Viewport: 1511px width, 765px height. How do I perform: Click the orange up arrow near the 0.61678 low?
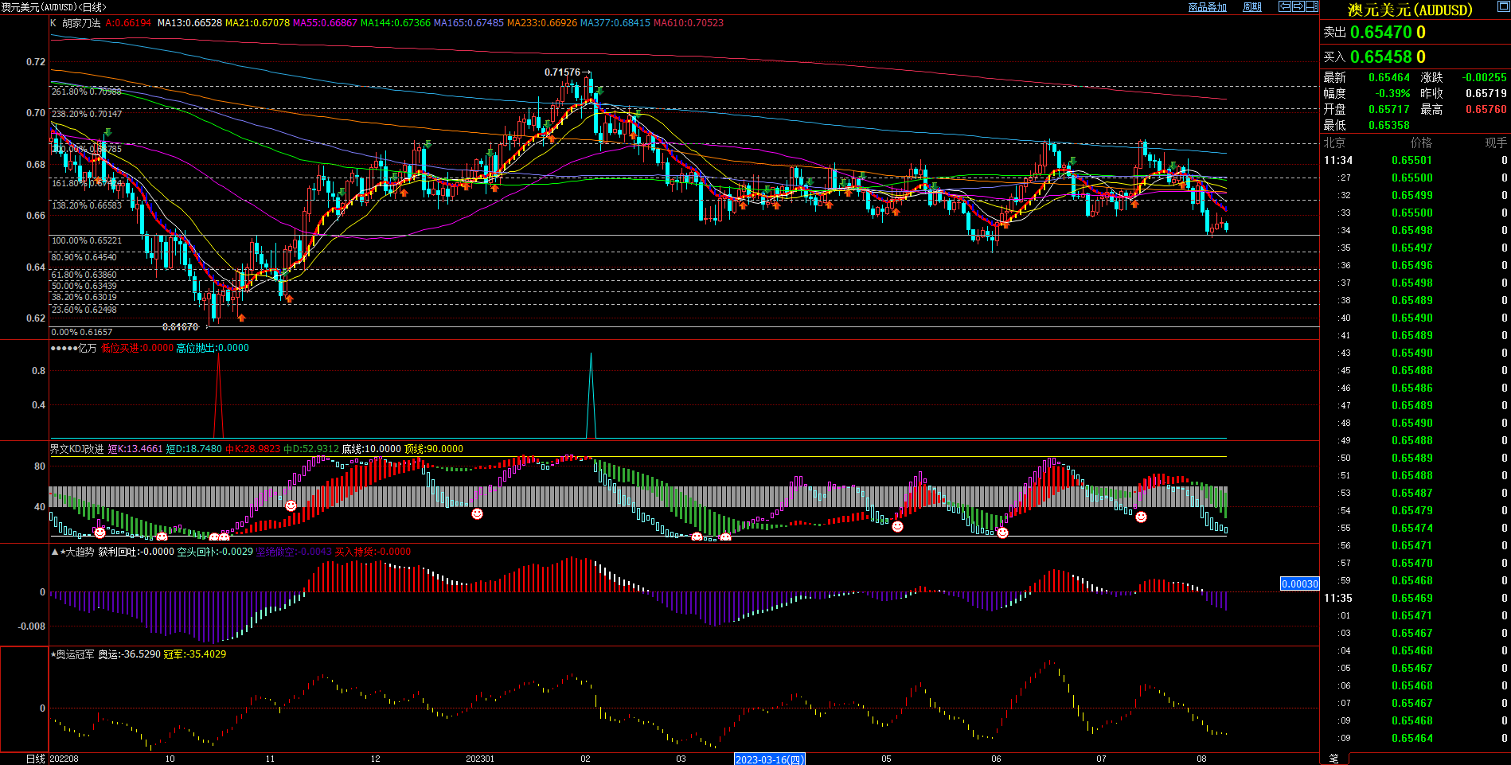click(241, 318)
